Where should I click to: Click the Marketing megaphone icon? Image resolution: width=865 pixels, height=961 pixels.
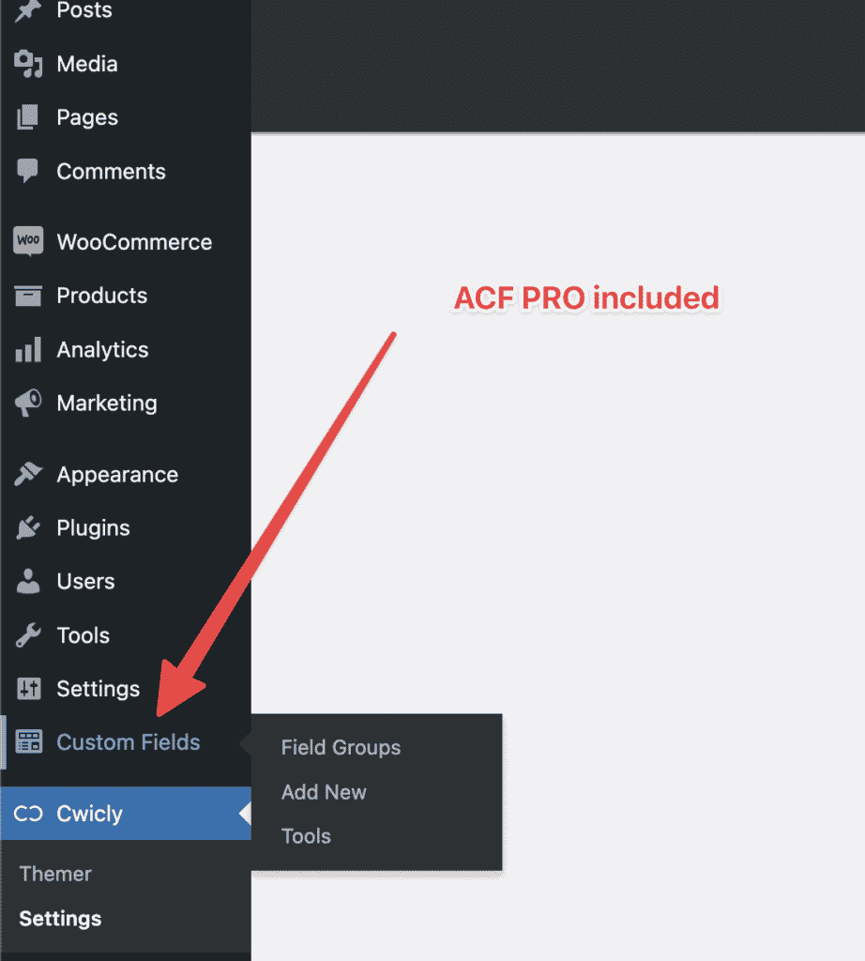[x=28, y=404]
